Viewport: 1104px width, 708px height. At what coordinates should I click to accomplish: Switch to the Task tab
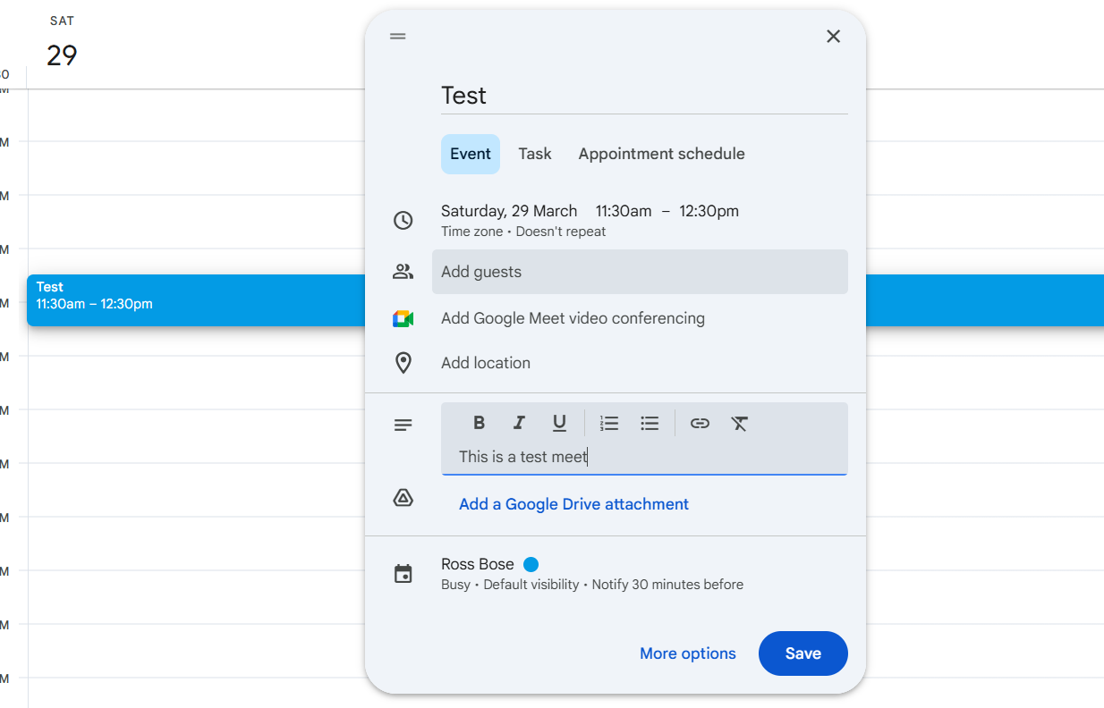tap(534, 153)
